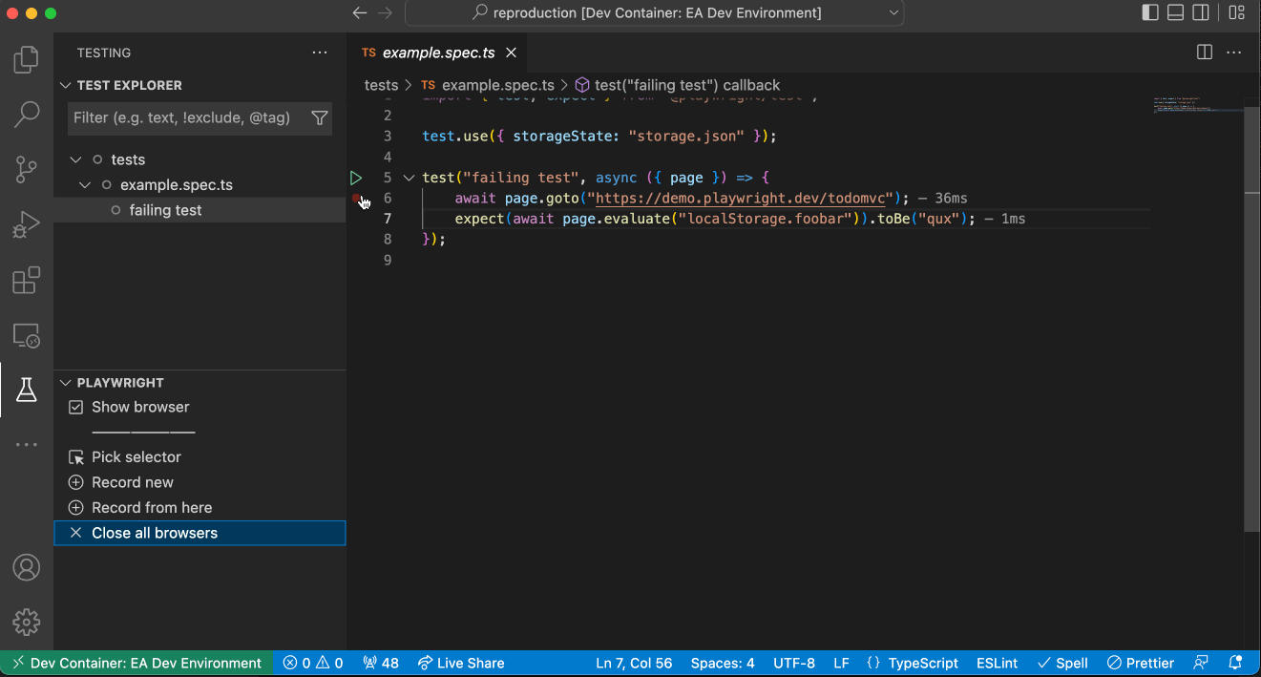Image resolution: width=1261 pixels, height=677 pixels.
Task: Close the example.spec.ts tab
Action: (511, 53)
